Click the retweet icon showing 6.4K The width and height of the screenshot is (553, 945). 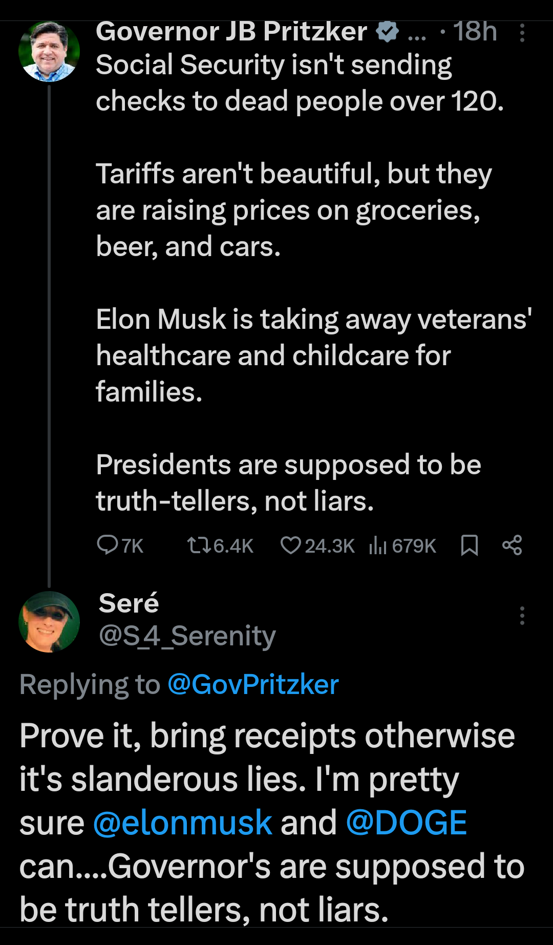pos(199,545)
